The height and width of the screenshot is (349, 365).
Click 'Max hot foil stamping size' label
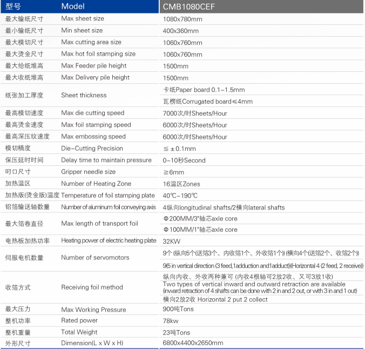98,54
